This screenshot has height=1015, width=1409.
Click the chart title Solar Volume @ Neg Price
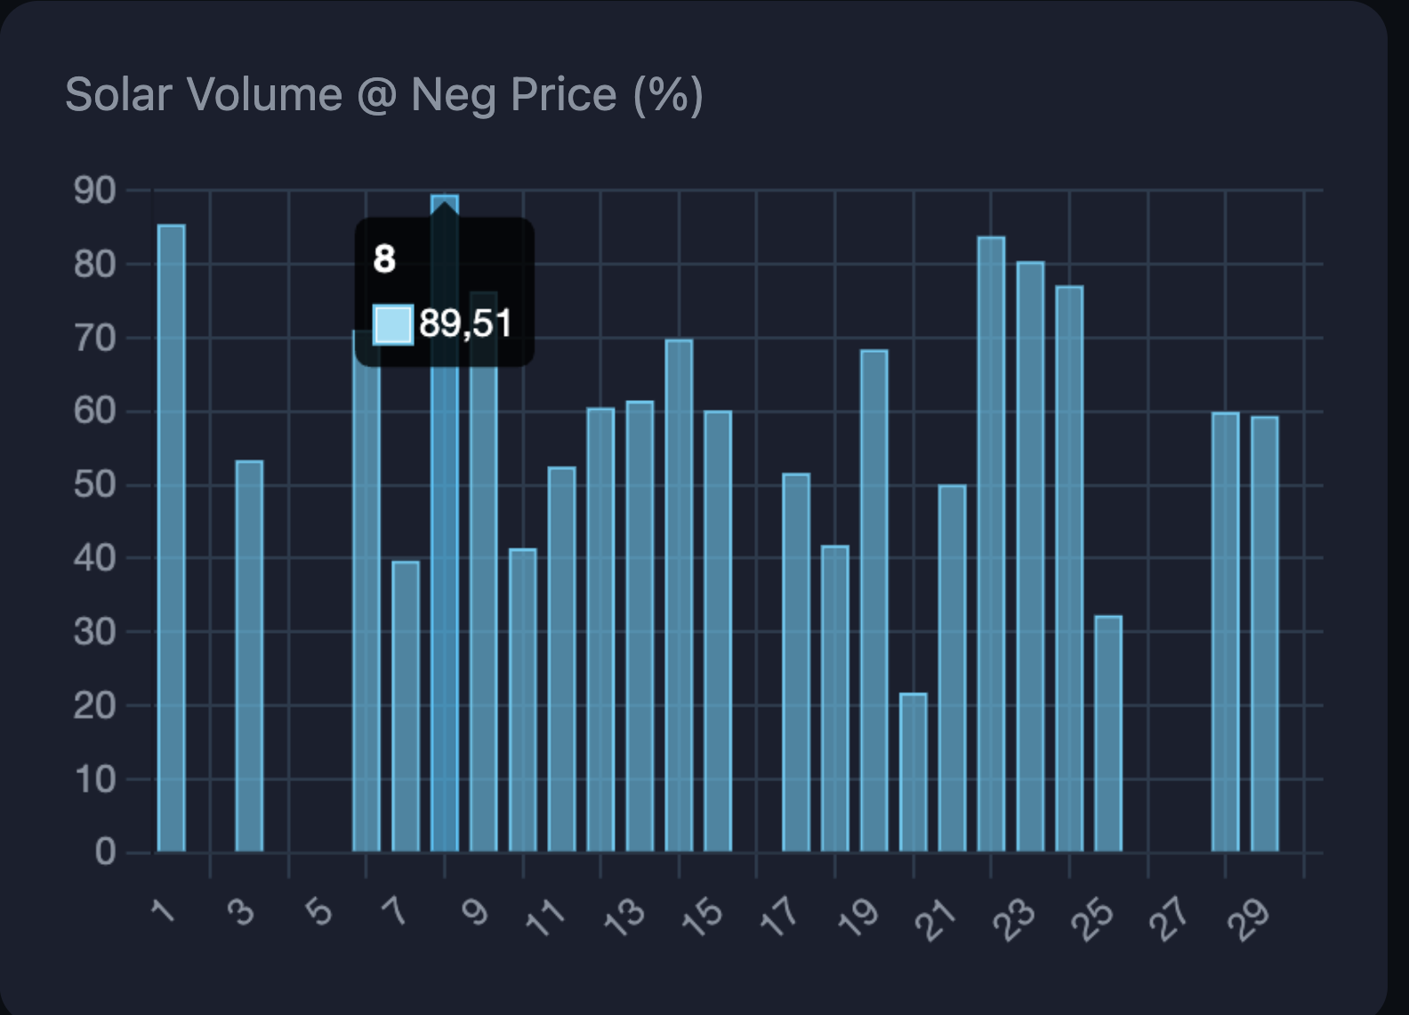384,95
